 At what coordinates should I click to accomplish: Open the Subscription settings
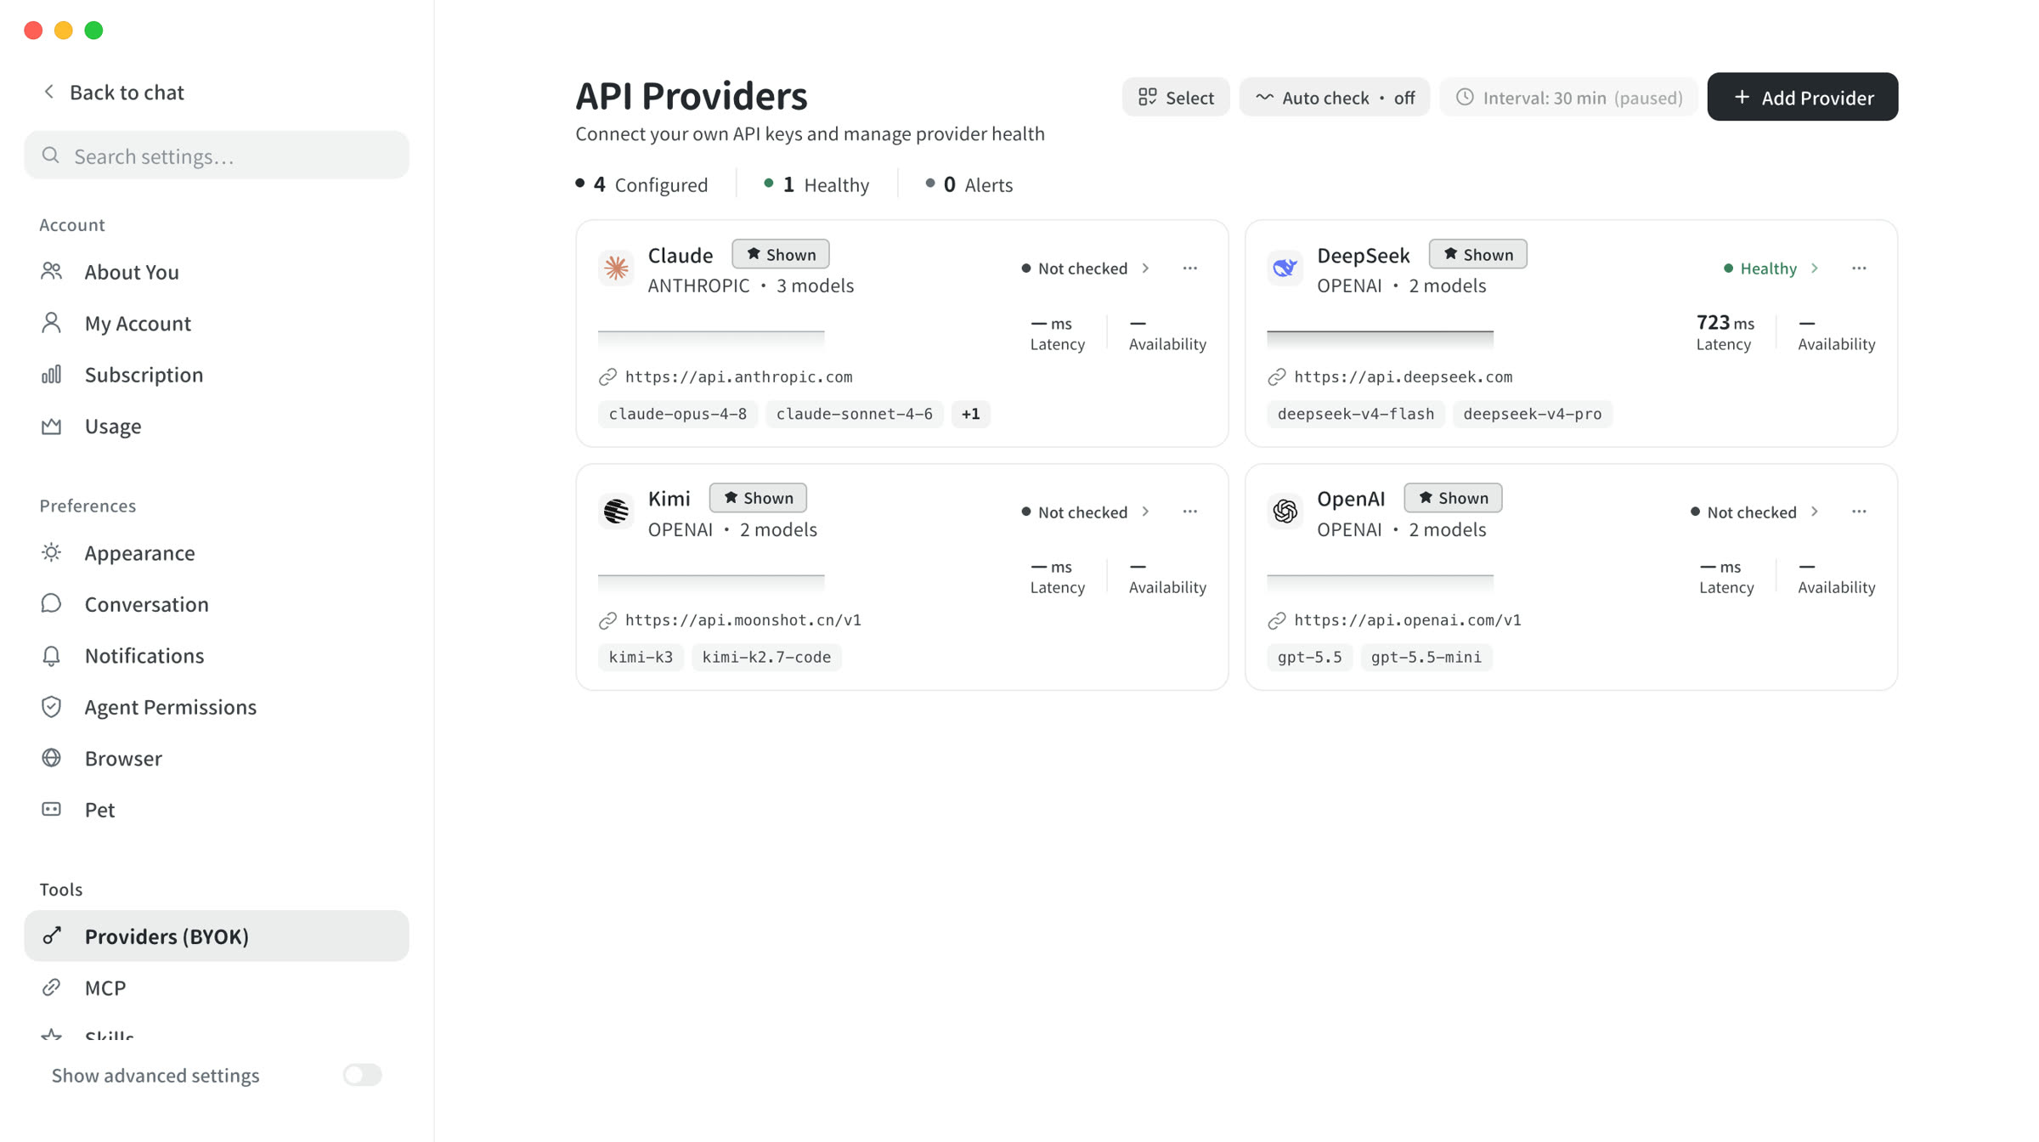tap(217, 375)
